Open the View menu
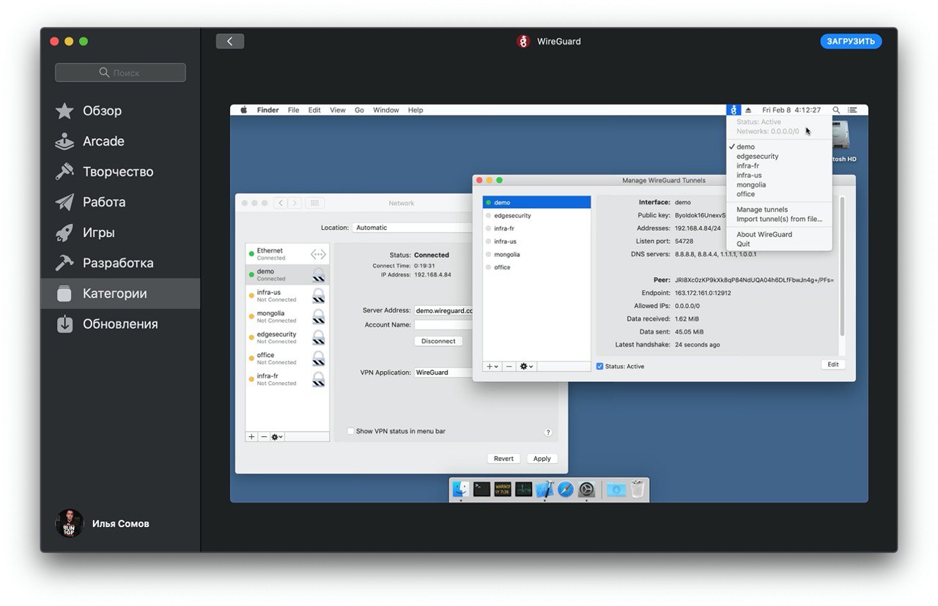The image size is (938, 606). [x=337, y=110]
